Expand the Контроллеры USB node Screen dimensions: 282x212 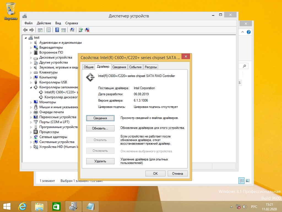point(31,82)
